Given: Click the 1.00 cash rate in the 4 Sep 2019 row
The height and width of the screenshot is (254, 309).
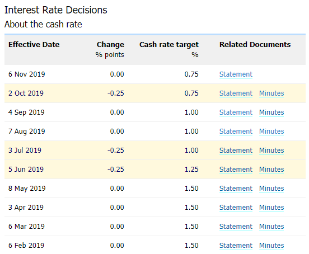Looking at the screenshot, I should 191,112.
